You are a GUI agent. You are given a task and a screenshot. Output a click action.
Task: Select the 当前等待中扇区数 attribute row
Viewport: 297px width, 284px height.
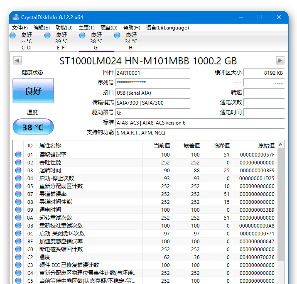coord(145,281)
